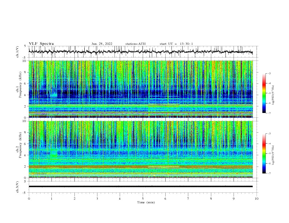Click time axis tick label "3"

pos(97,199)
